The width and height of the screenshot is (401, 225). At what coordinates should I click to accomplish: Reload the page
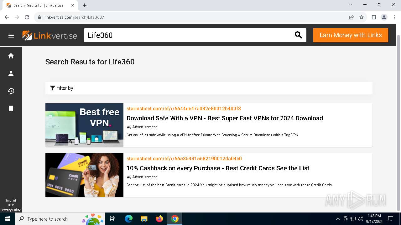pos(27,17)
